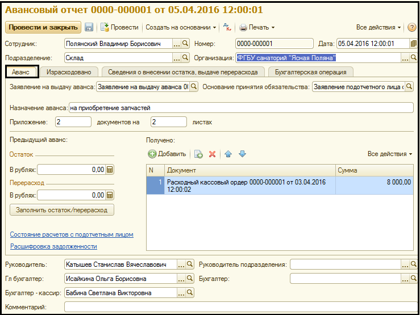This screenshot has width=420, height=315.
Task: Open Состояние расчетов с подотчетным лицом link
Action: [x=72, y=234]
